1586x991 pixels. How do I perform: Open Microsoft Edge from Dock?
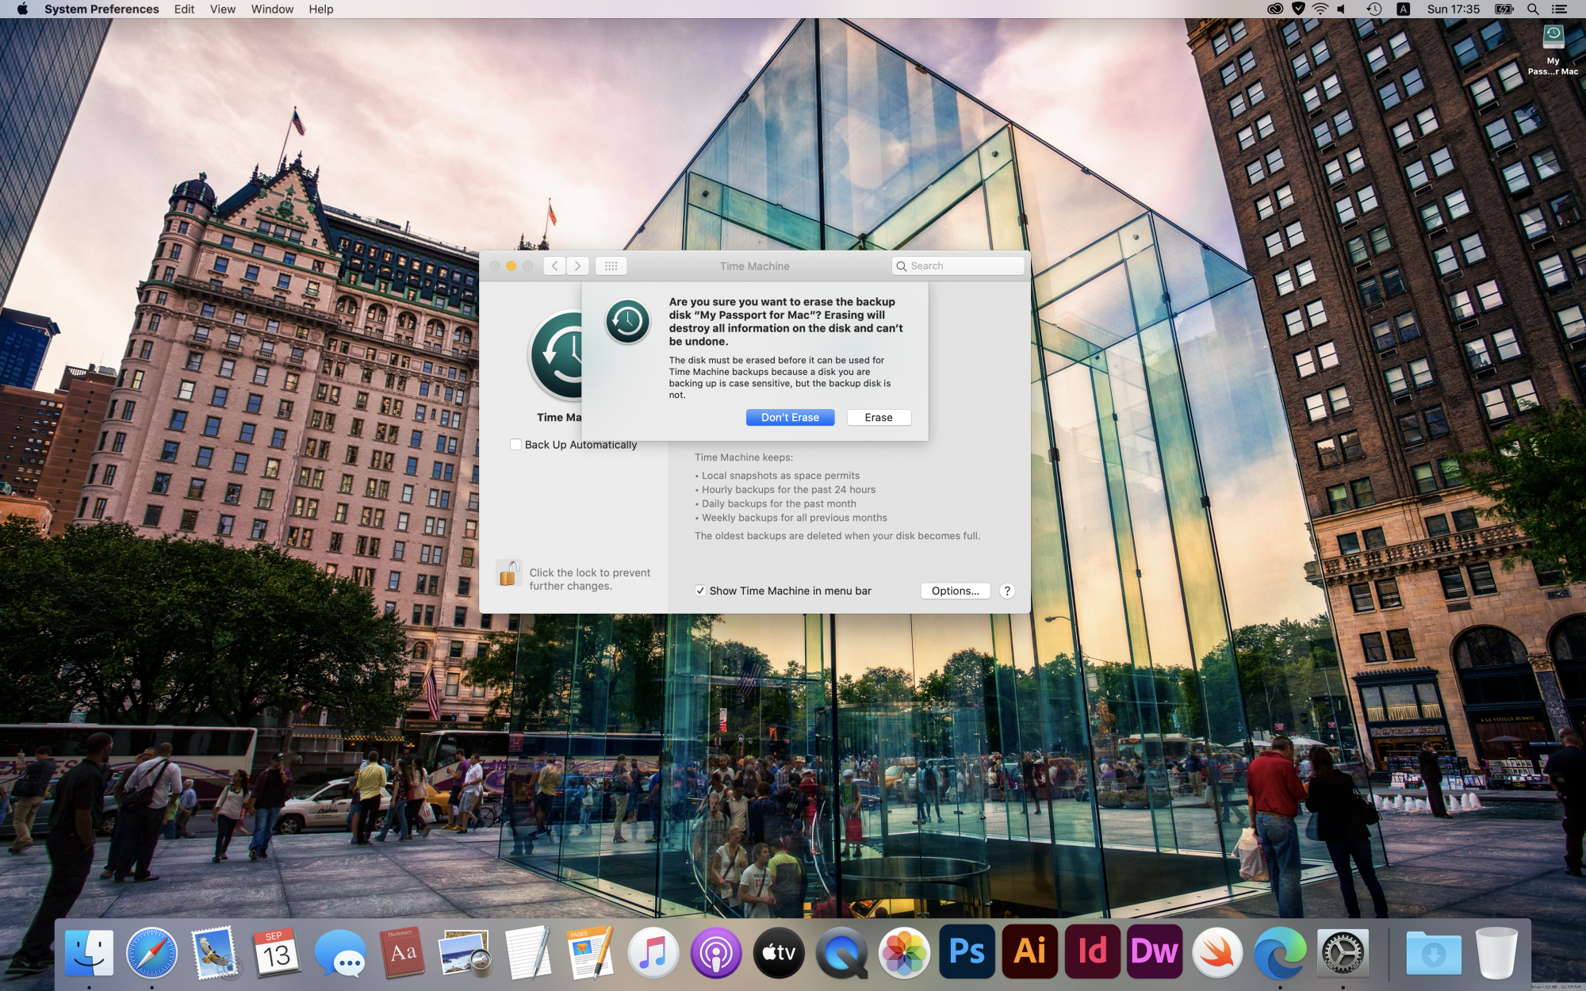click(x=1280, y=952)
